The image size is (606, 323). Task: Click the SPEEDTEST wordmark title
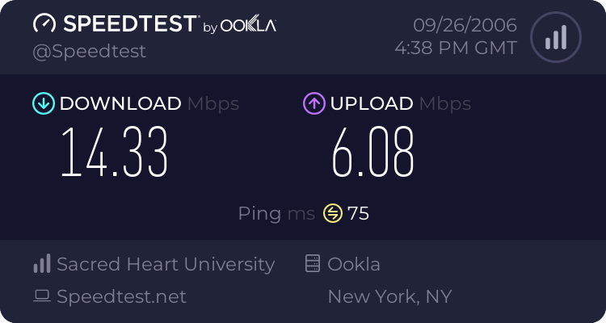pyautogui.click(x=130, y=23)
